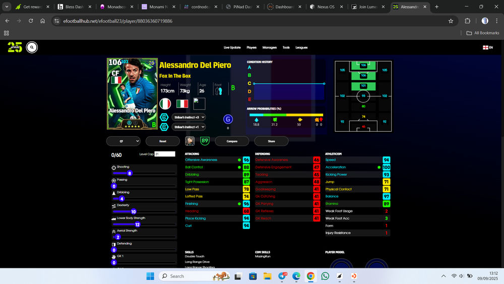Click the Reset button
504x284 pixels.
tap(163, 141)
